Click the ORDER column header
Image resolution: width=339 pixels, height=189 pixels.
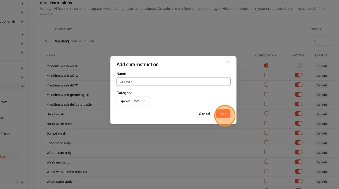click(316, 29)
